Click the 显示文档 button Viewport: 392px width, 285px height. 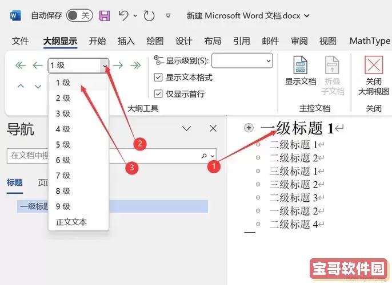tap(301, 71)
